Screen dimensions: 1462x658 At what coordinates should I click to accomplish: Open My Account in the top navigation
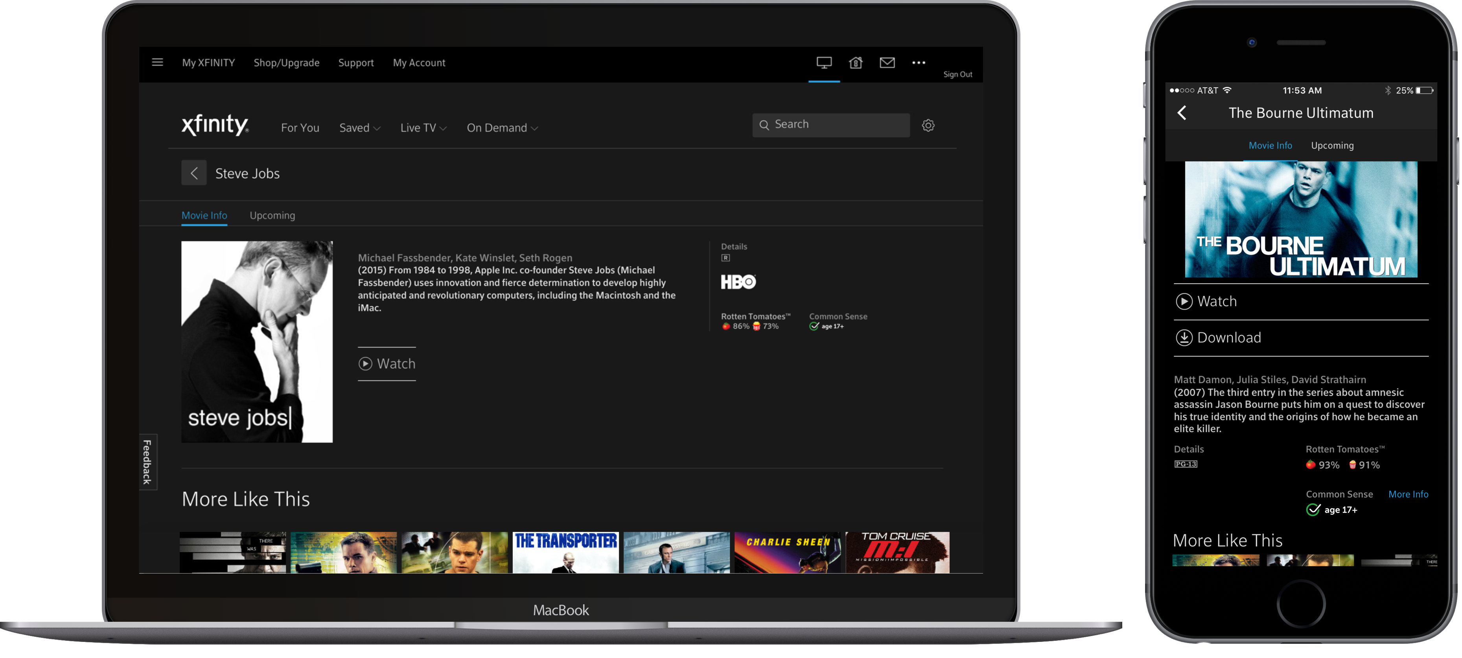[419, 62]
